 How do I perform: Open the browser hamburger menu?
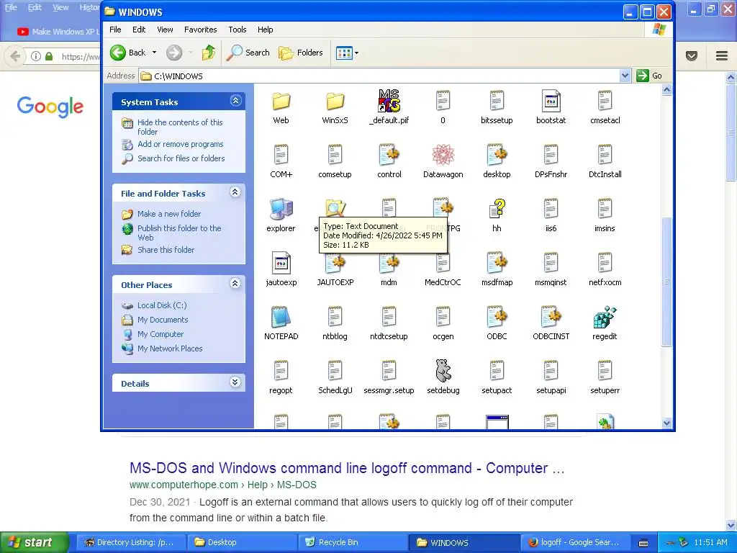722,56
